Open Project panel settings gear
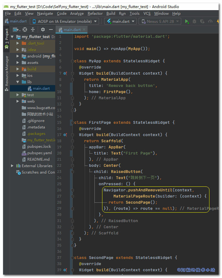 [43, 29]
